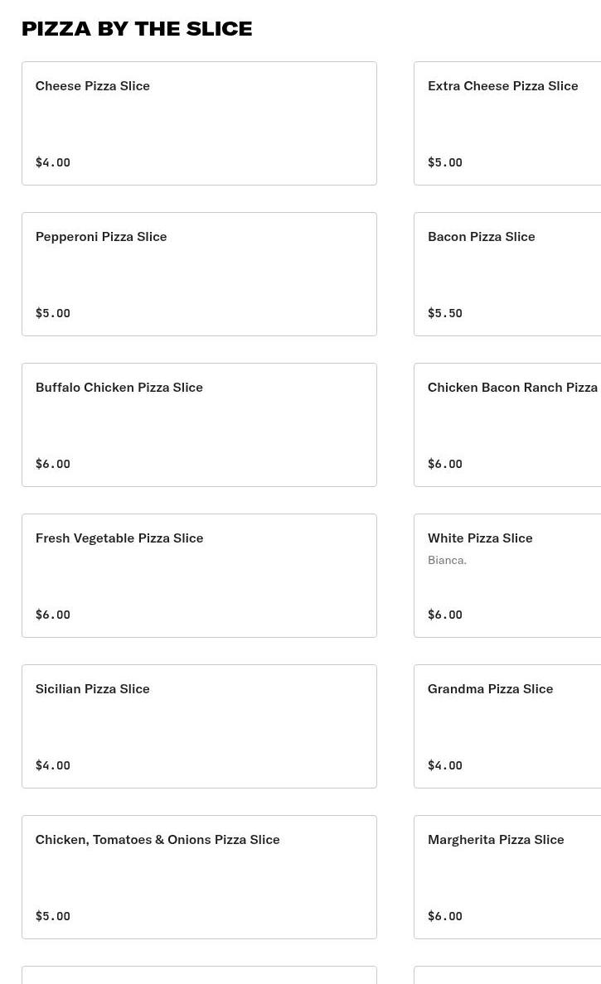Add Pepperoni Pizza Slice to the order

[x=199, y=273]
